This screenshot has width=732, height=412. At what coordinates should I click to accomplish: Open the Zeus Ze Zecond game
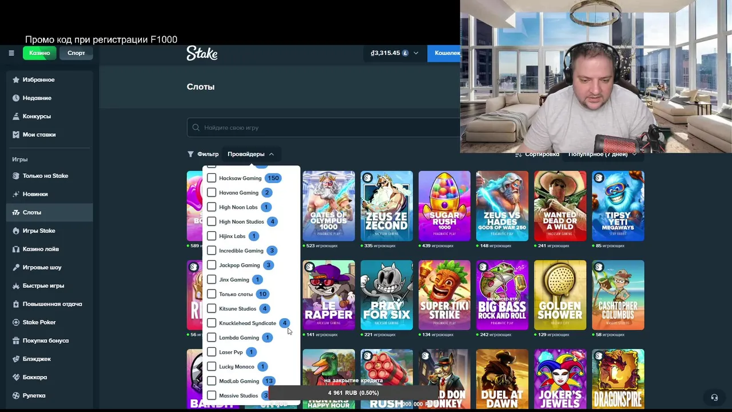pos(387,206)
